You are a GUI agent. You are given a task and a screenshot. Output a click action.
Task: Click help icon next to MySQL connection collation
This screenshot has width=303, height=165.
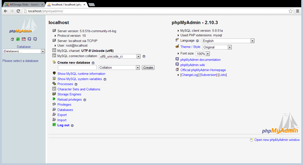click(144, 56)
